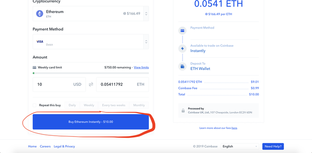The image size is (312, 153).
Task: Click the Weekly card limit card icon
Action: (34, 68)
